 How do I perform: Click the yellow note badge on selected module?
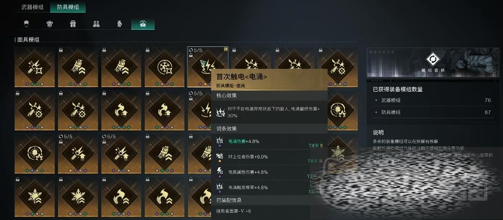coord(226,50)
